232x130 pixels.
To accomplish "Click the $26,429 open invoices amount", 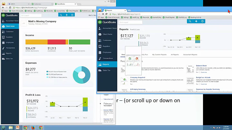I will click(30, 48).
